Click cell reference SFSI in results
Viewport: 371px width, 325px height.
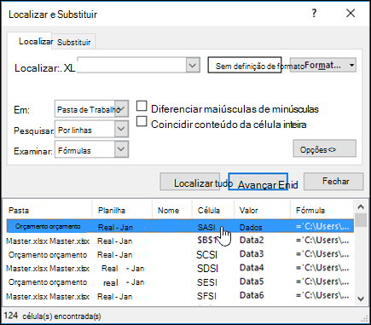click(206, 296)
